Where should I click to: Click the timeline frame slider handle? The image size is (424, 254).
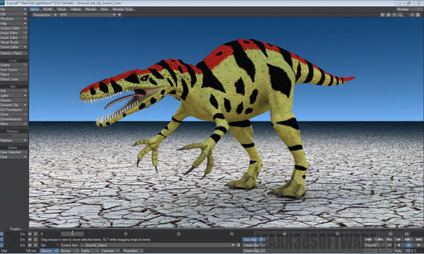(x=72, y=234)
